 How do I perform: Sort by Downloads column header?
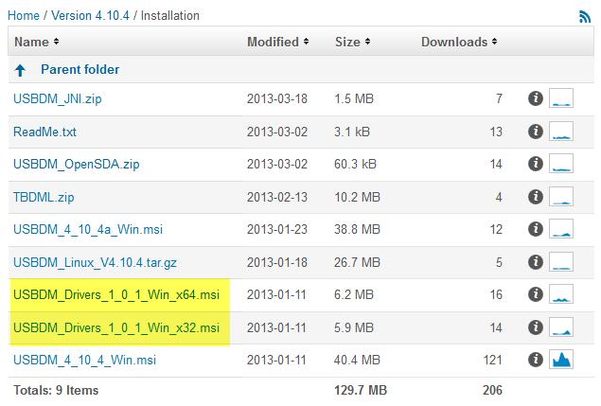[x=460, y=42]
